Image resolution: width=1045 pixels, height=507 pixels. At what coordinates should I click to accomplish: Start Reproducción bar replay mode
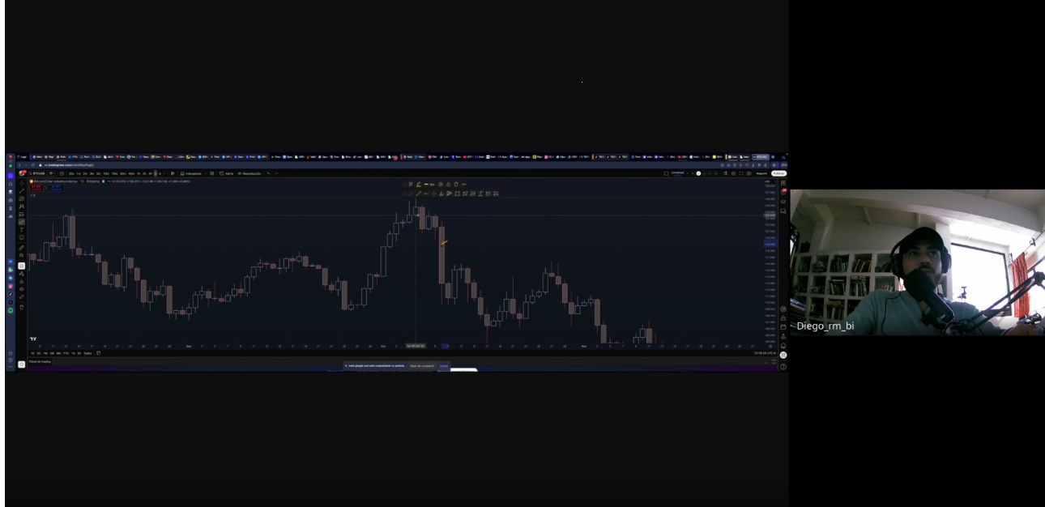[x=250, y=173]
